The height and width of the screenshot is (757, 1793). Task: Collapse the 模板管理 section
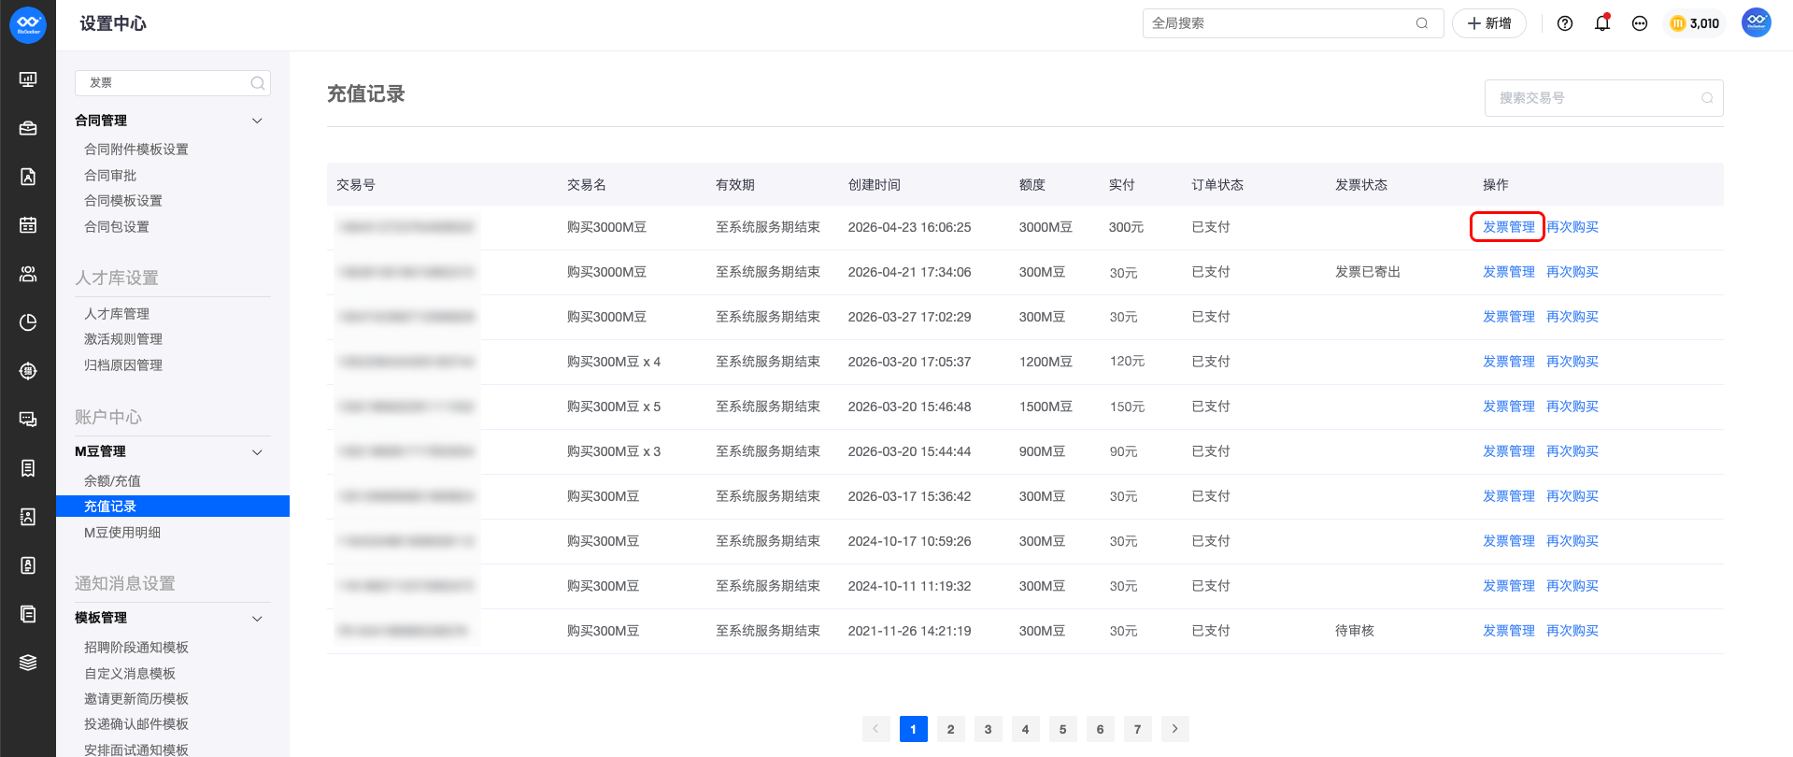[x=257, y=619]
